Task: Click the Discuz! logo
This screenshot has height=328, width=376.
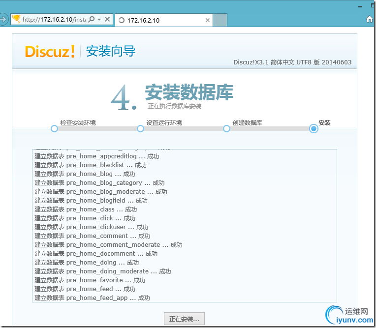Action: click(x=50, y=51)
